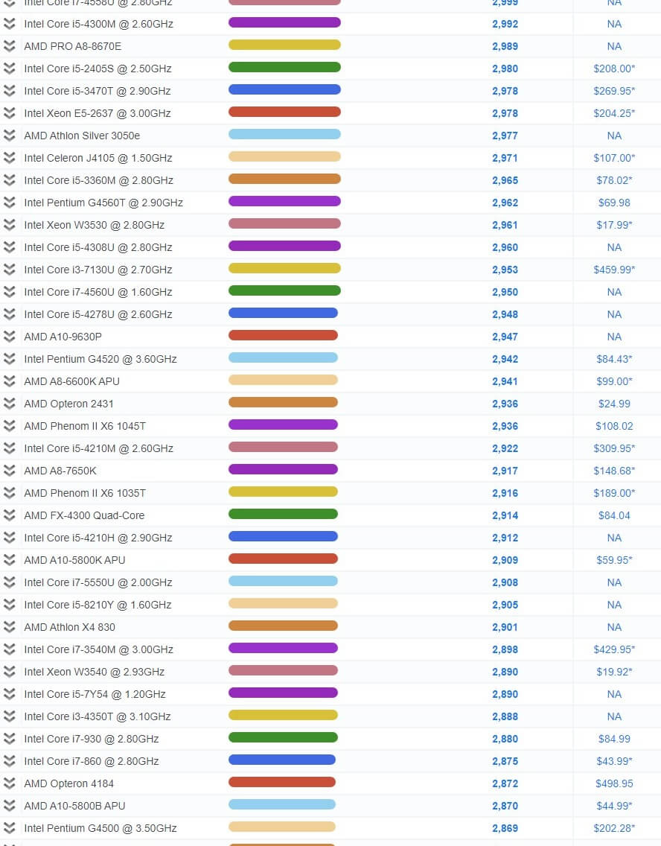
Task: Click score 2,971 for Celeron J4105
Action: click(505, 158)
